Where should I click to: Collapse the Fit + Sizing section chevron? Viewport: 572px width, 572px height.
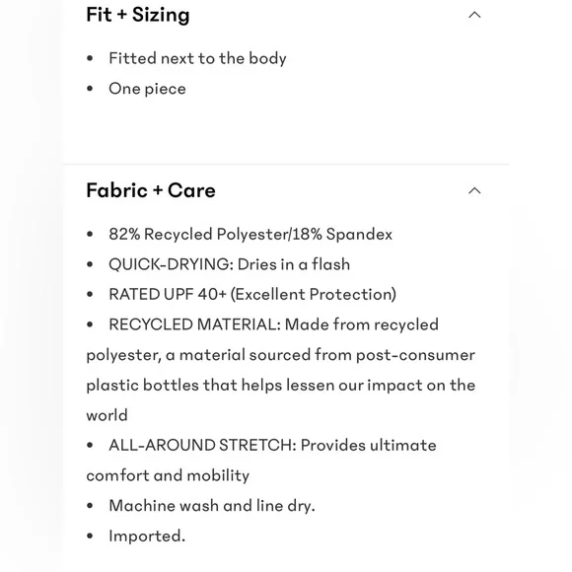coord(474,15)
